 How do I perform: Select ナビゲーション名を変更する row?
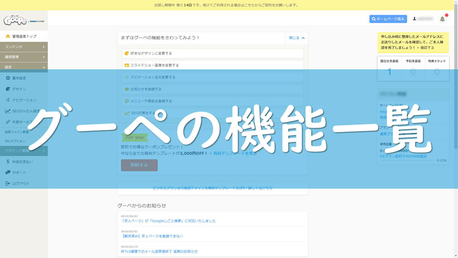point(213,77)
